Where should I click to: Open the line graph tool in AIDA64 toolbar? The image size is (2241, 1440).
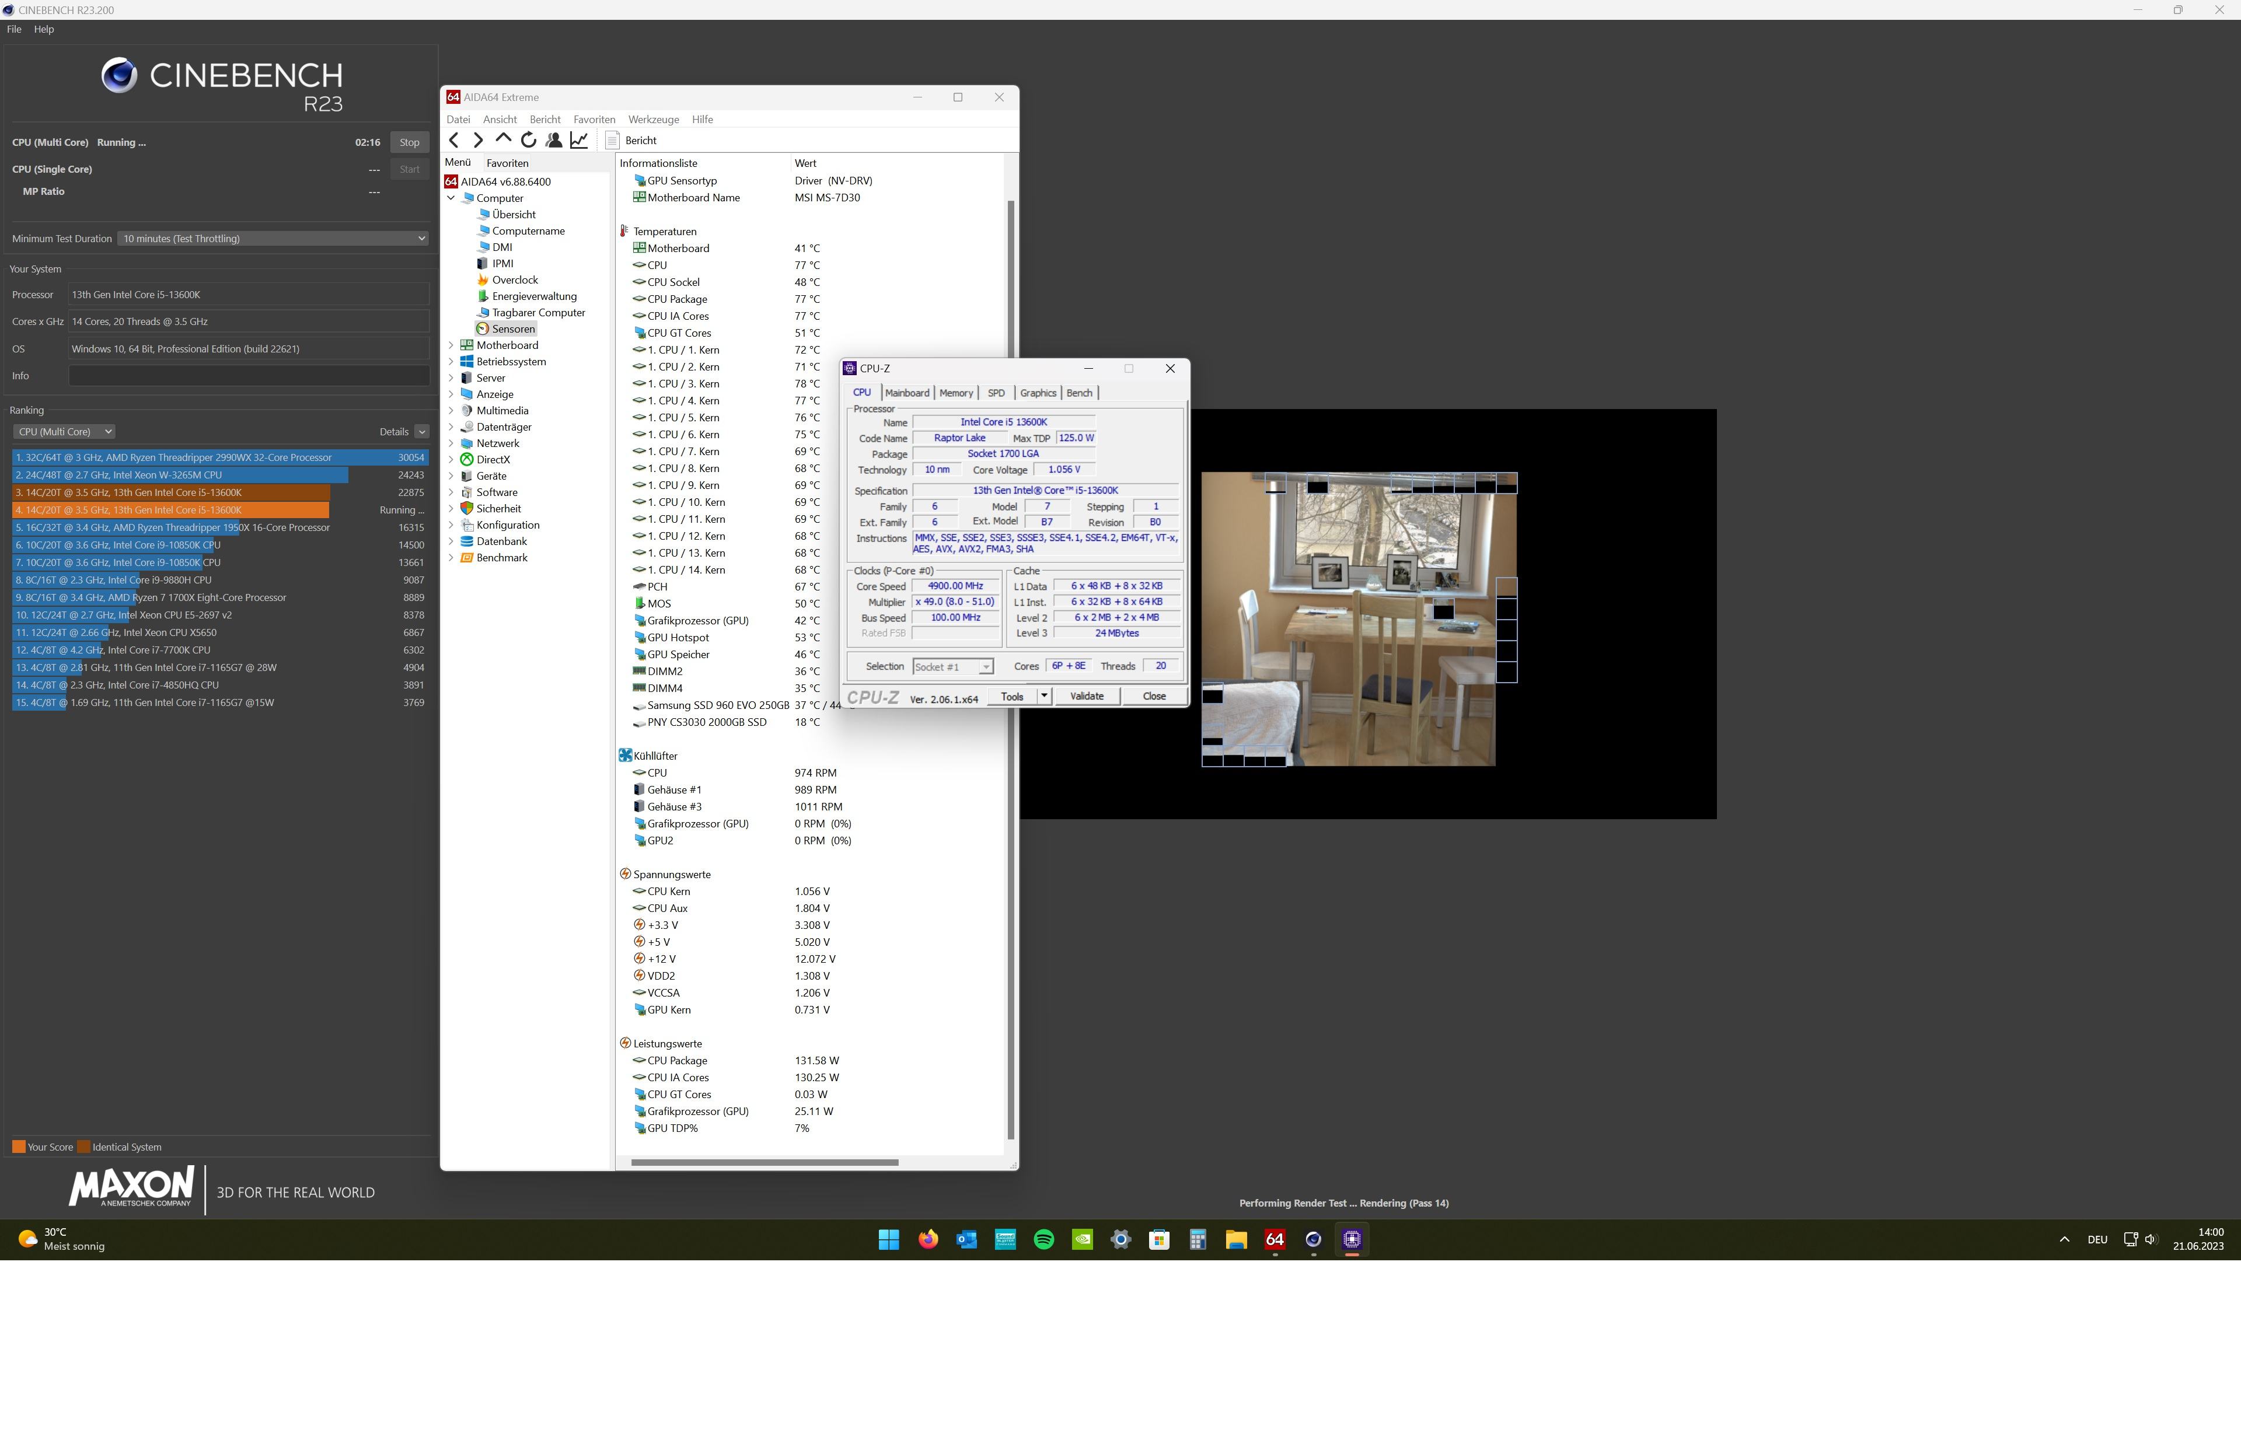pos(579,140)
